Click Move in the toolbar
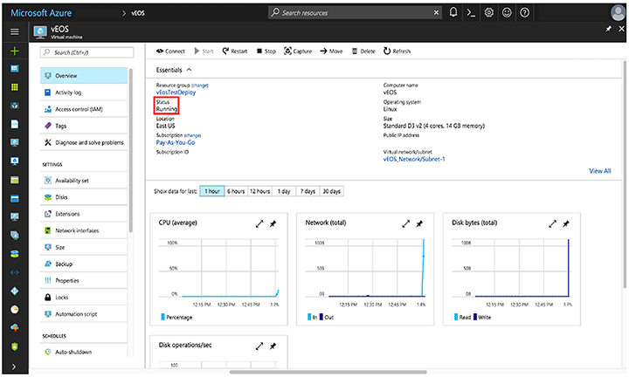Viewport: 629px width, 377px height. 331,51
